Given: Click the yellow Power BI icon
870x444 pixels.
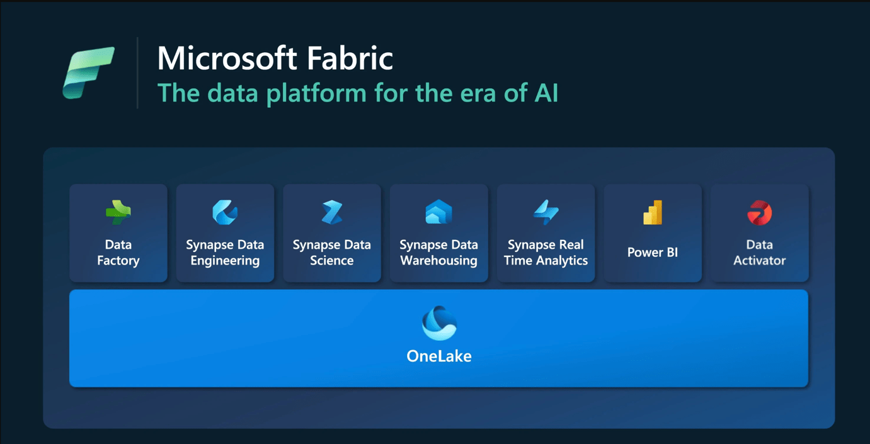Looking at the screenshot, I should [653, 213].
